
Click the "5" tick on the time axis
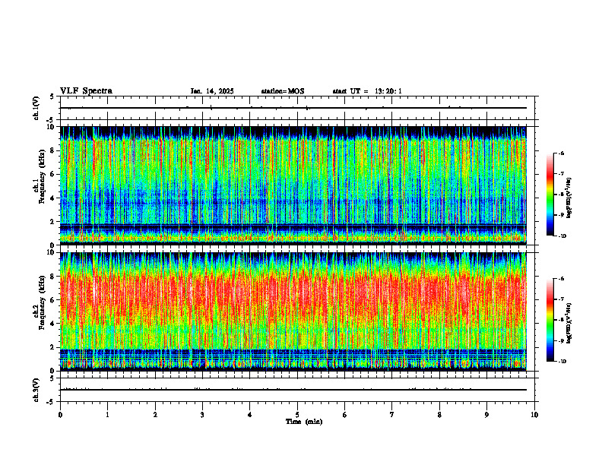[x=297, y=415]
